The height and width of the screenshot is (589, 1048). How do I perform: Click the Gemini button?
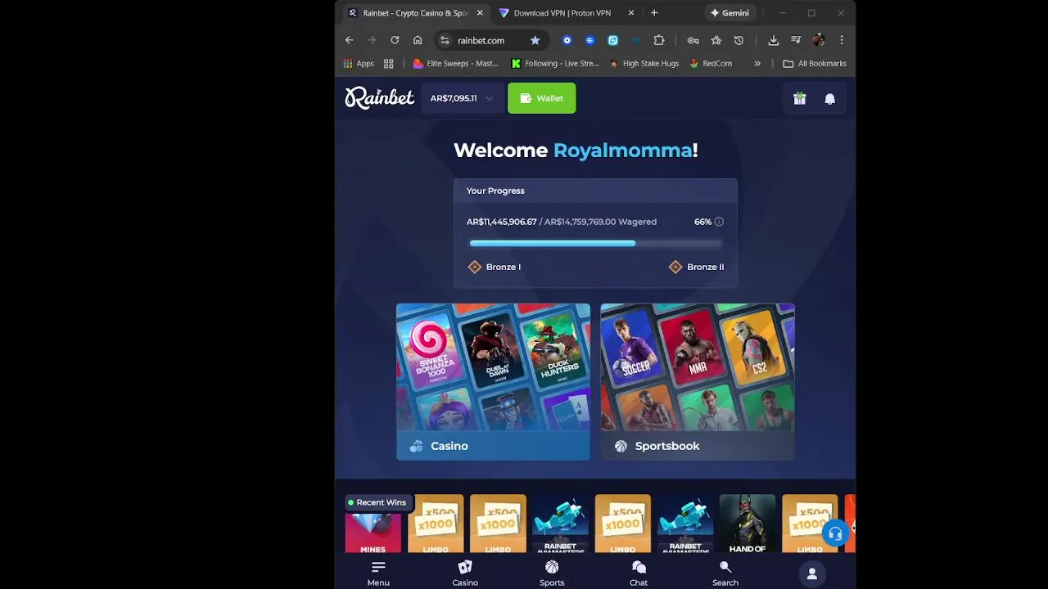coord(730,13)
